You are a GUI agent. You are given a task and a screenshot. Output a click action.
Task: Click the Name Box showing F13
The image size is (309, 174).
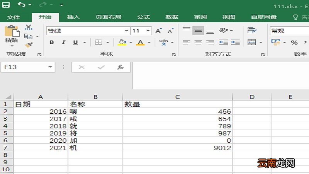tap(28, 67)
